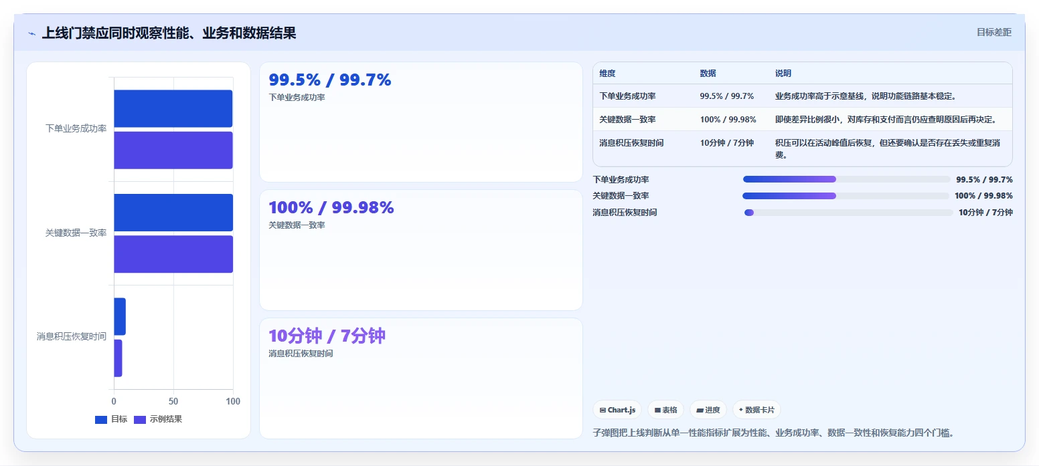Click the explanation 积压可以在活动峰值后恢复

tap(888, 148)
